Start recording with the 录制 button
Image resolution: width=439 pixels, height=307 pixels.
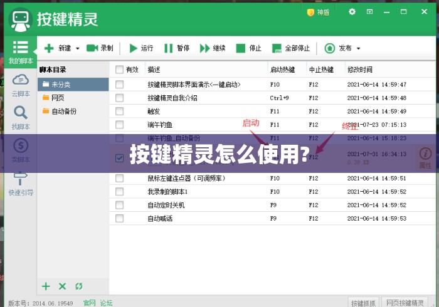(x=100, y=48)
